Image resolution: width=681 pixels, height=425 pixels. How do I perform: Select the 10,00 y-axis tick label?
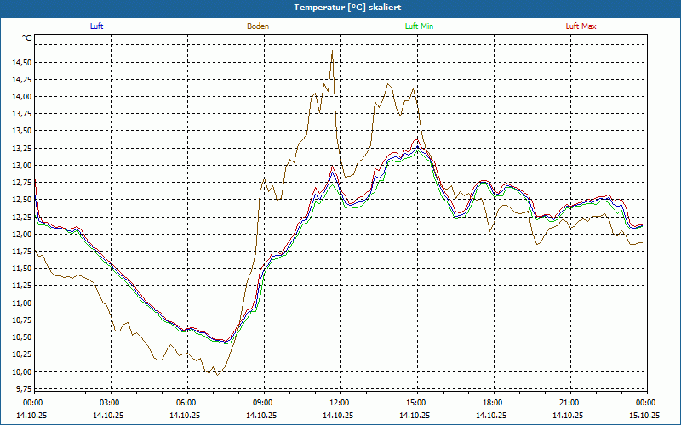[22, 372]
